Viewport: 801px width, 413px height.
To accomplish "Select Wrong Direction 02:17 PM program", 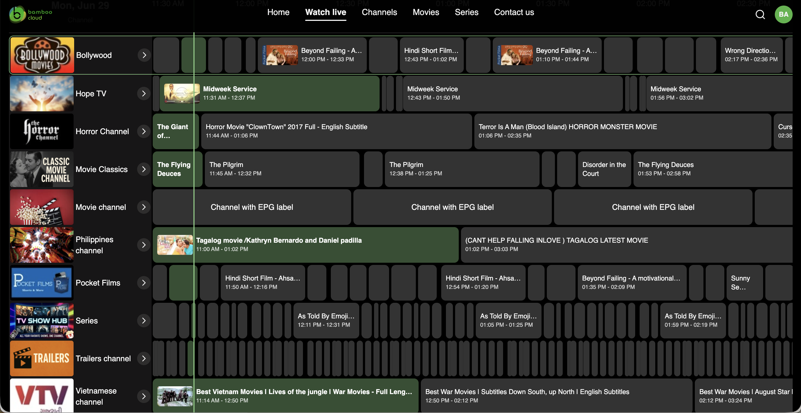I will pos(752,55).
